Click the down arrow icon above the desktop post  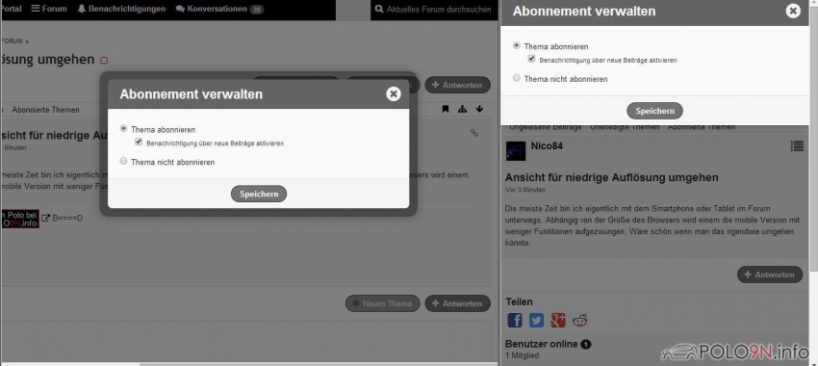point(479,109)
